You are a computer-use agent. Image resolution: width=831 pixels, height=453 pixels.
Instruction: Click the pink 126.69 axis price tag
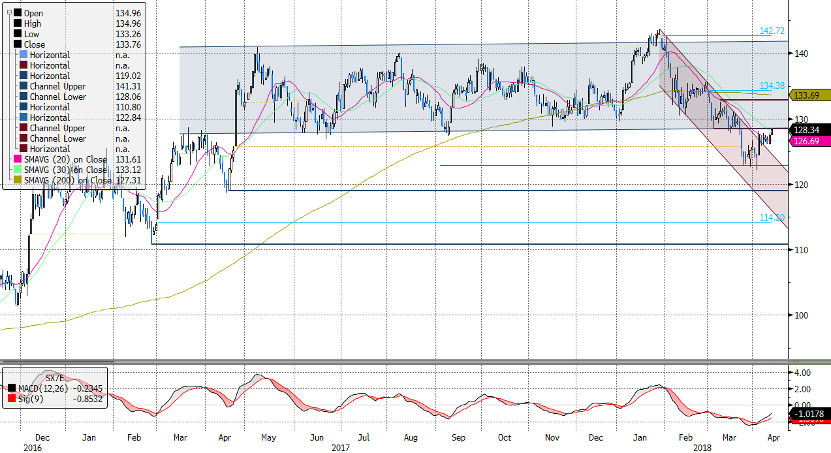coord(808,140)
